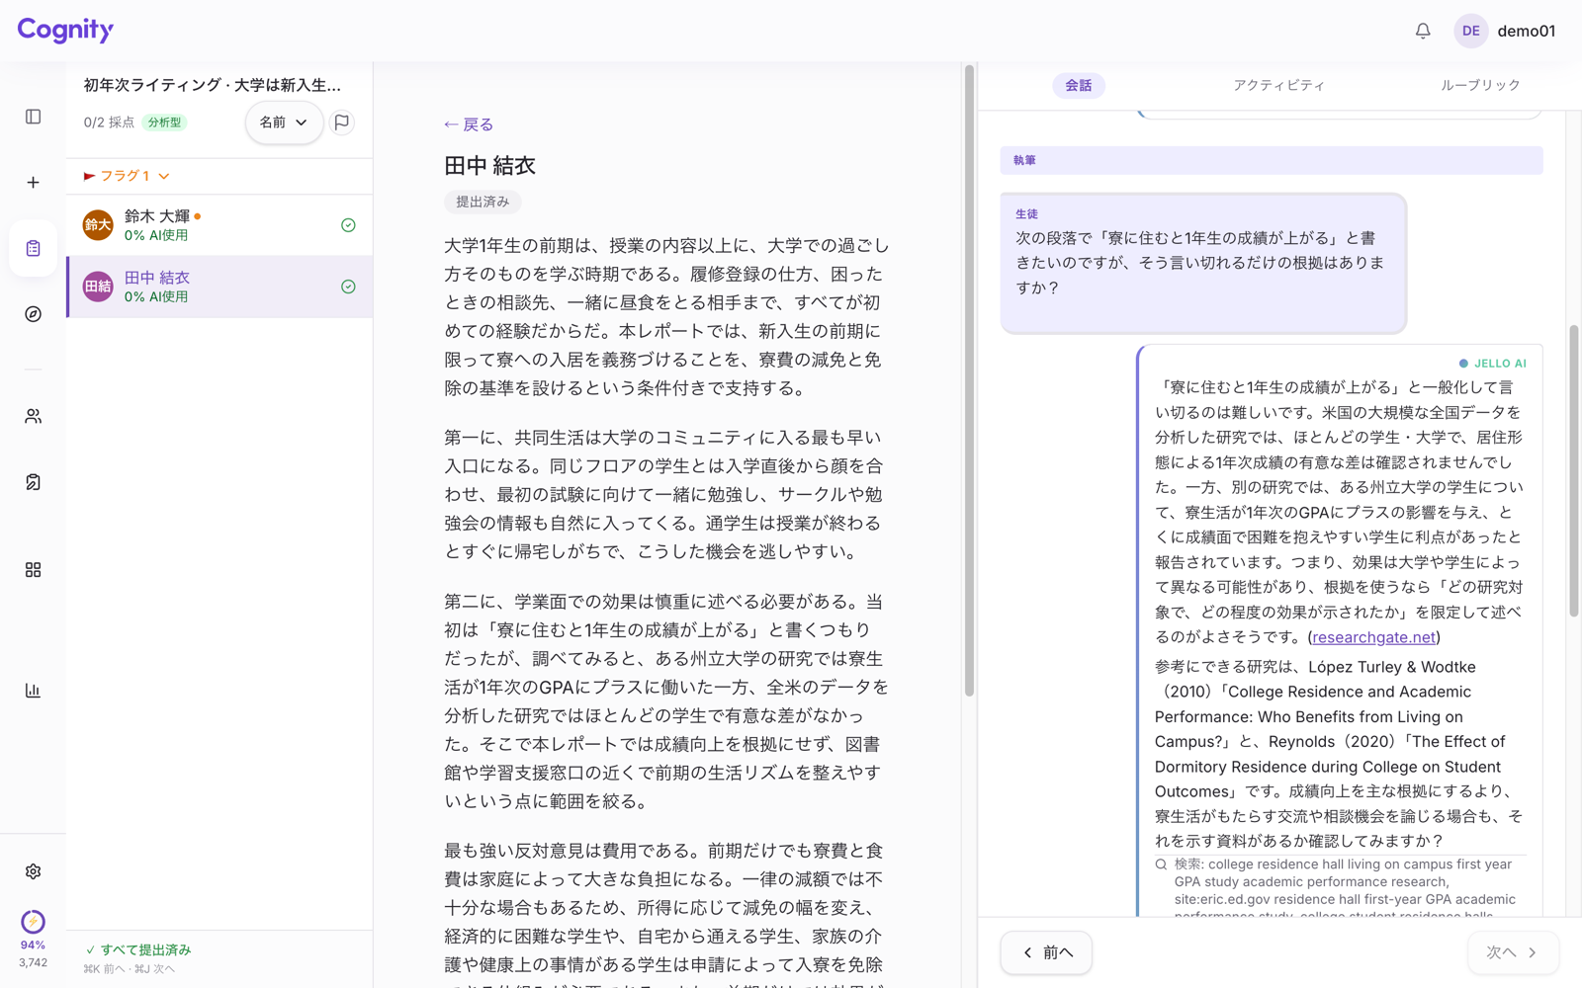The width and height of the screenshot is (1582, 988).
Task: Click submitted check icon for 田中 結衣
Action: pyautogui.click(x=348, y=287)
